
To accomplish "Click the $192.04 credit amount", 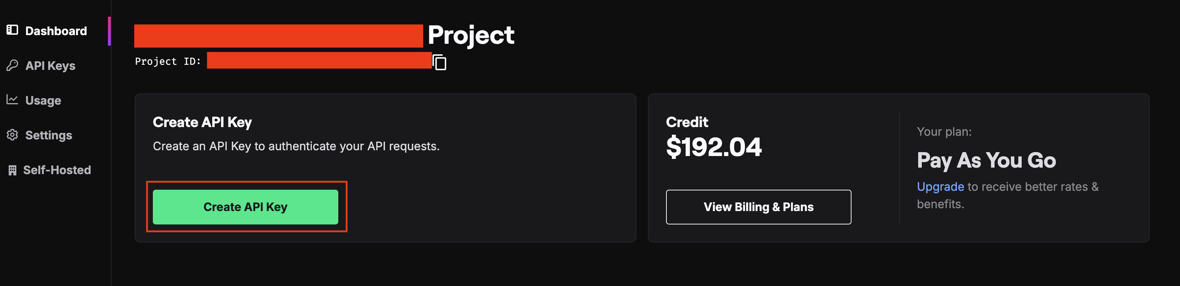I will 714,147.
